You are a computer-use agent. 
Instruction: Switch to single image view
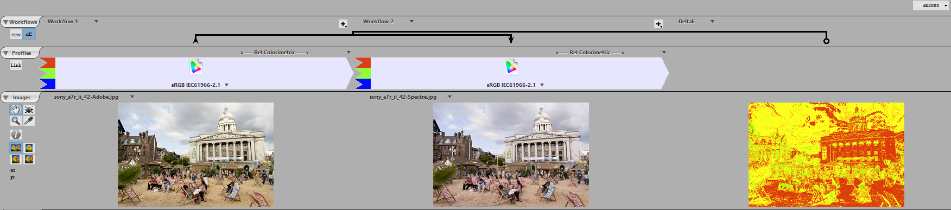point(29,148)
